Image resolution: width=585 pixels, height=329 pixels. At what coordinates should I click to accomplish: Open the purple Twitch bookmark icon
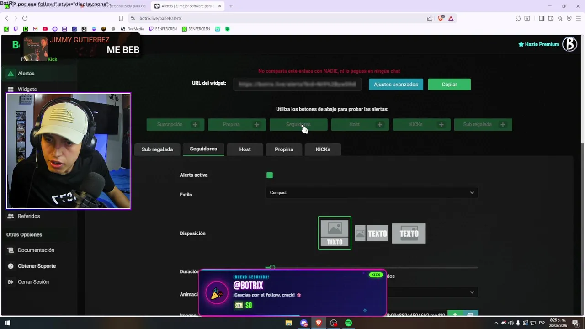pyautogui.click(x=16, y=29)
